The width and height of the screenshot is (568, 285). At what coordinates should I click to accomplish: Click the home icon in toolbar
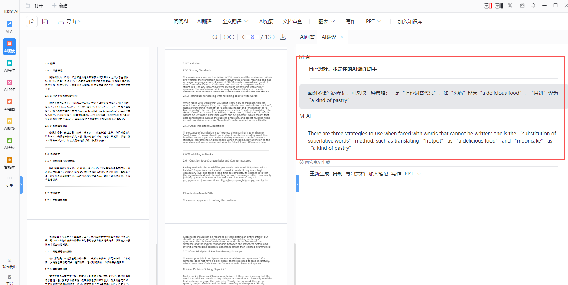32,21
